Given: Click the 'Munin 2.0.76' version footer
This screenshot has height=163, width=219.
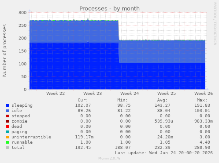Looking at the screenshot, I should click(x=109, y=158).
